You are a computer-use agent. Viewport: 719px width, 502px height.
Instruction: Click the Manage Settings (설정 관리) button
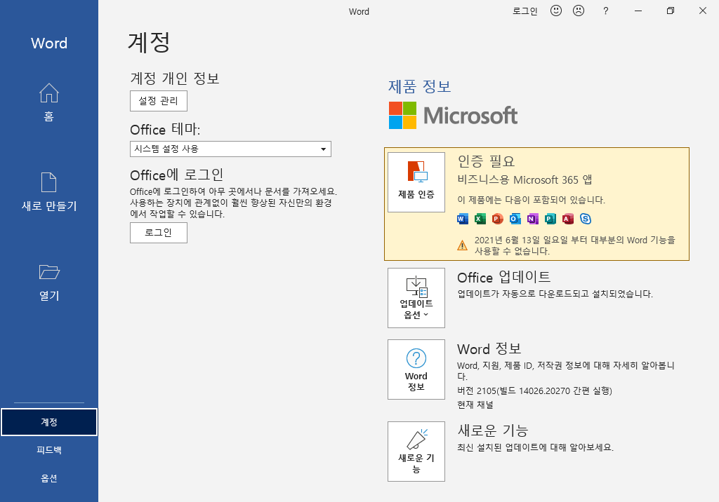(x=159, y=101)
